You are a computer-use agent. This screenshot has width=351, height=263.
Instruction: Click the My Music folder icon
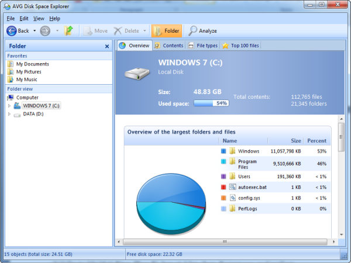tap(11, 79)
